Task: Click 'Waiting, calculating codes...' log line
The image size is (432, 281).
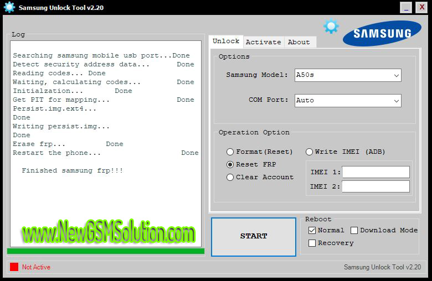Action: (x=104, y=82)
